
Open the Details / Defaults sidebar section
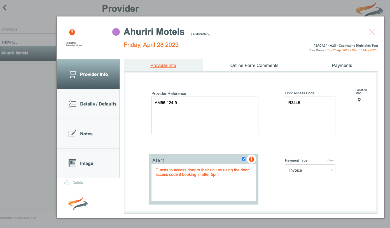click(88, 104)
